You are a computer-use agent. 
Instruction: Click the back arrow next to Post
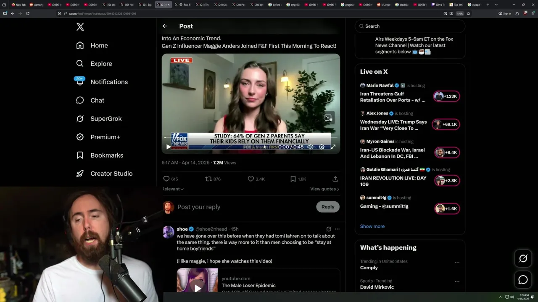coord(165,26)
